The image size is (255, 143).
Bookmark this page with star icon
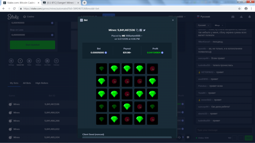[239, 9]
